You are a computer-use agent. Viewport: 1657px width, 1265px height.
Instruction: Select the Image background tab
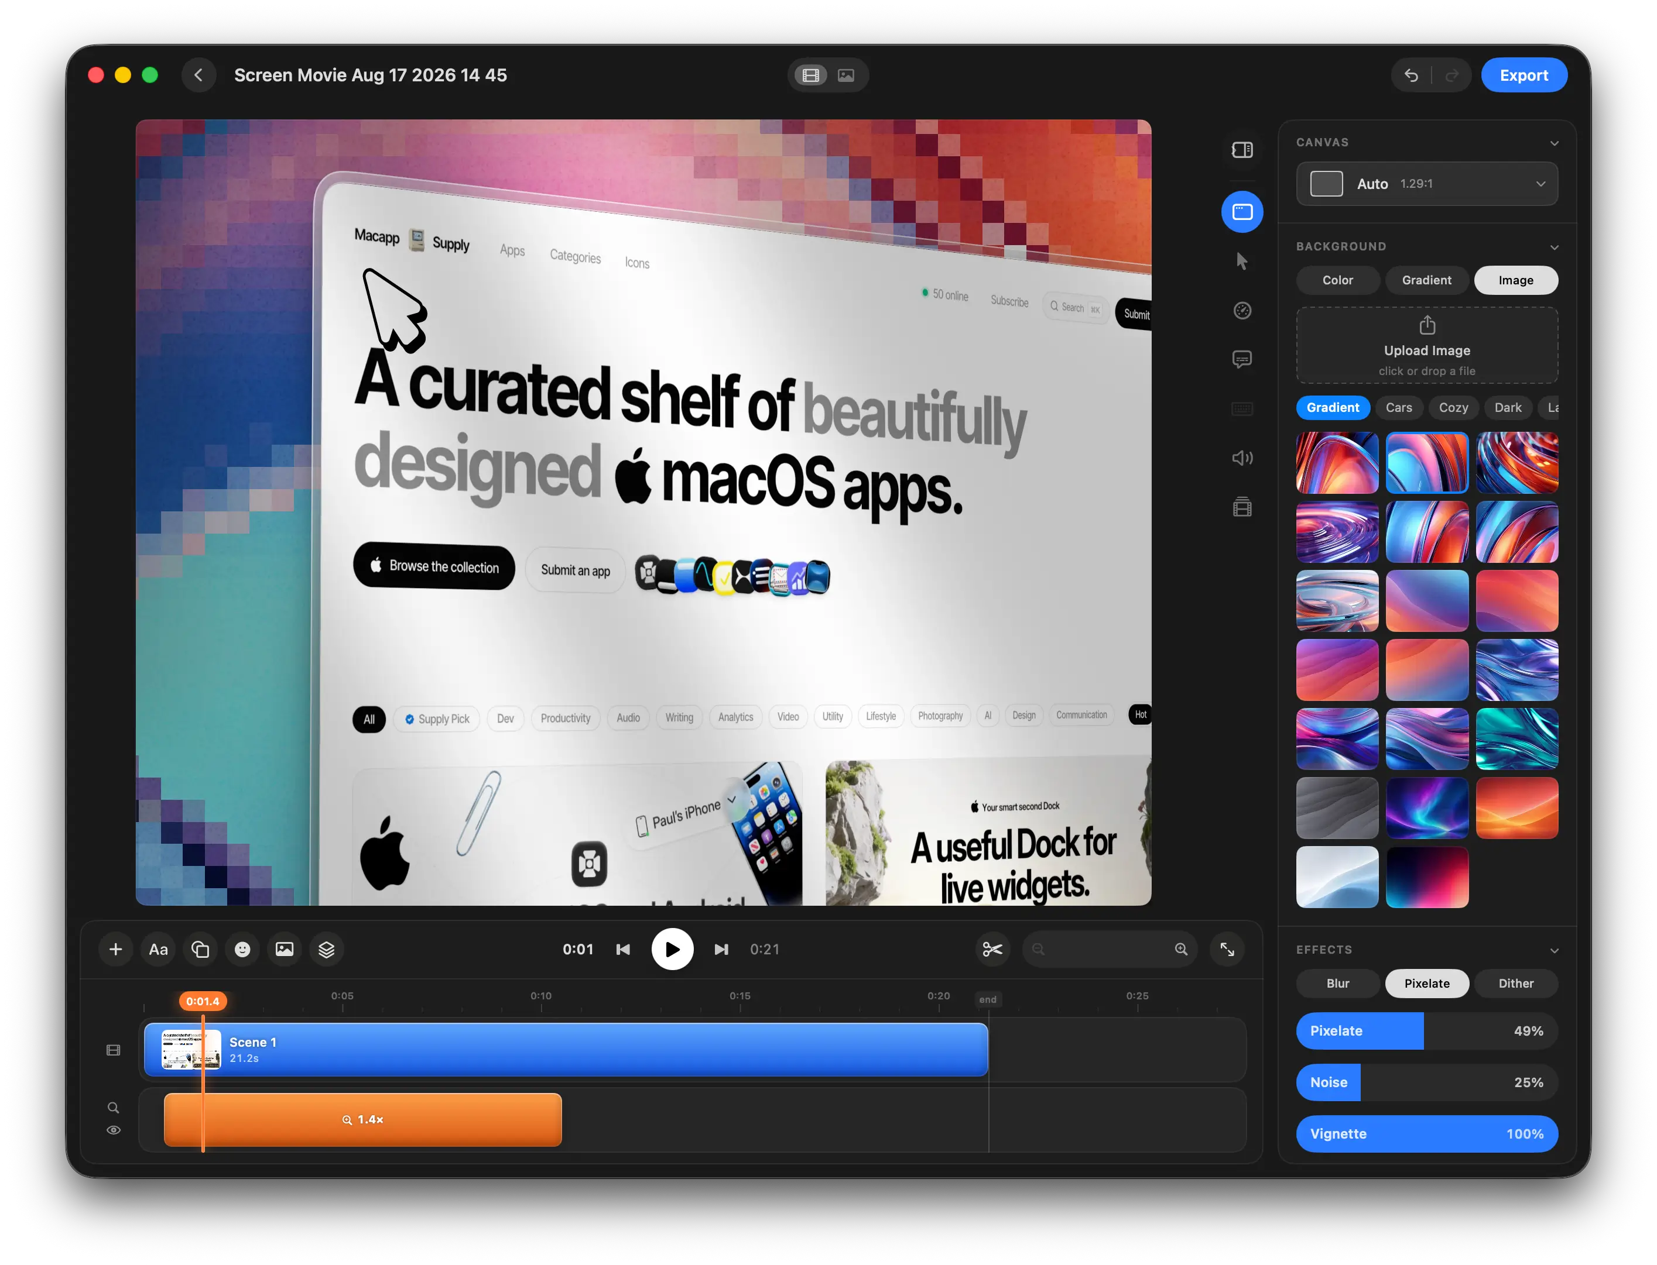(1516, 280)
